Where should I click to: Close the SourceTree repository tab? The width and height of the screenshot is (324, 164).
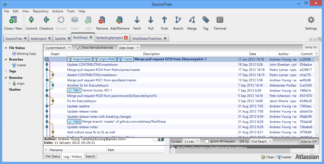[25, 38]
